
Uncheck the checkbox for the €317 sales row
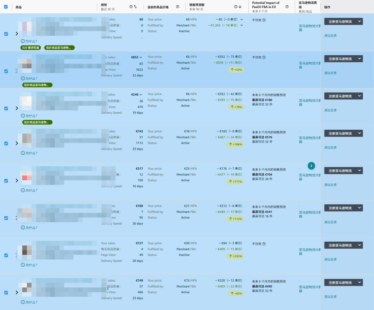[x=6, y=181]
